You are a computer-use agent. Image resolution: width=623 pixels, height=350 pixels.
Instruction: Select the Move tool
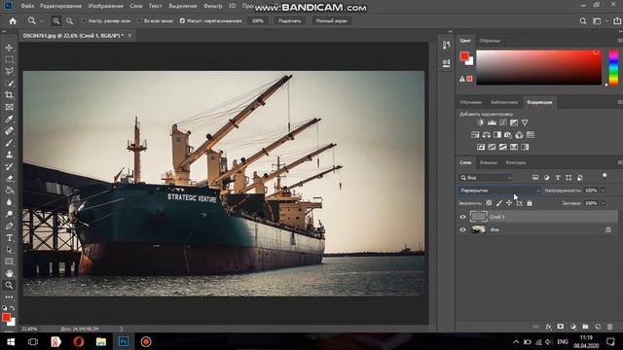(9, 48)
